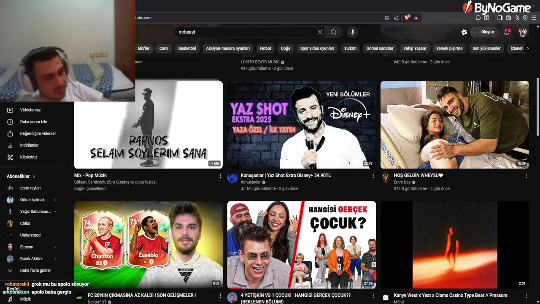Image resolution: width=540 pixels, height=304 pixels.
Task: Open the browser hamburger menu
Action: tap(534, 18)
